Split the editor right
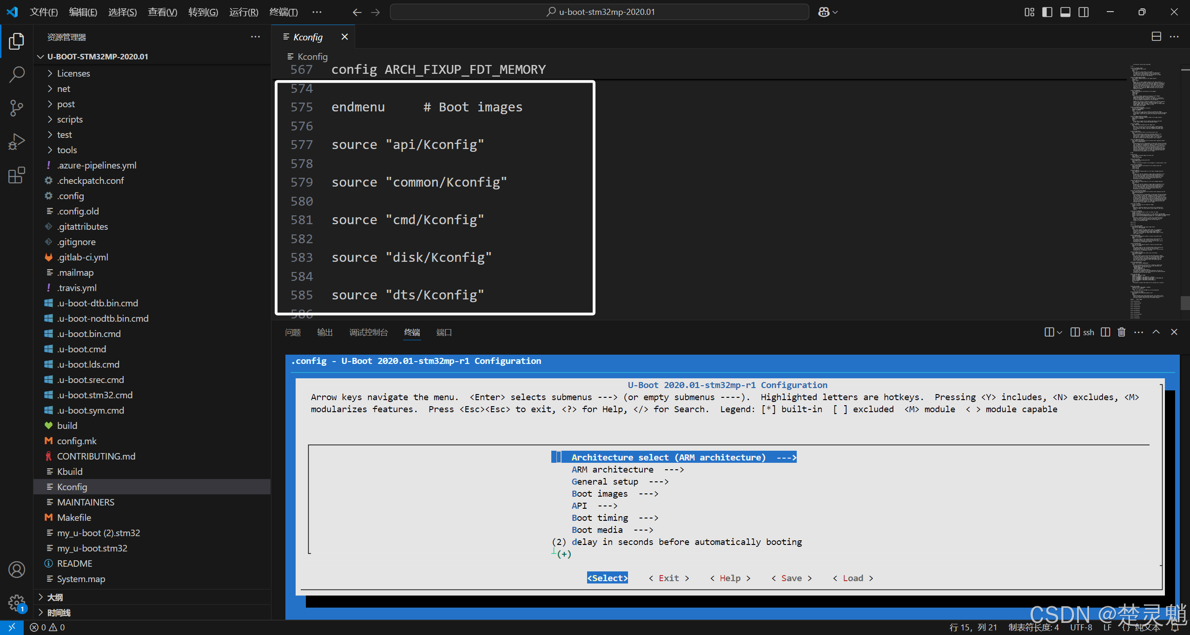1190x635 pixels. [1156, 37]
